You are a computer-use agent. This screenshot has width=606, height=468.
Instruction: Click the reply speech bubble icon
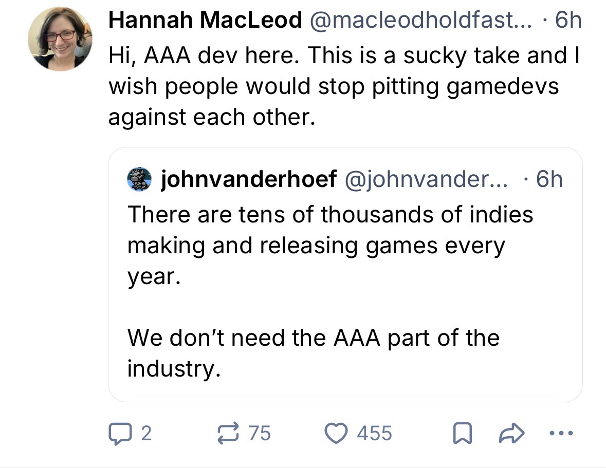tap(119, 433)
